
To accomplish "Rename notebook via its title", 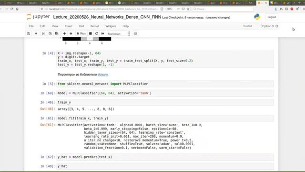I will point(107,17).
